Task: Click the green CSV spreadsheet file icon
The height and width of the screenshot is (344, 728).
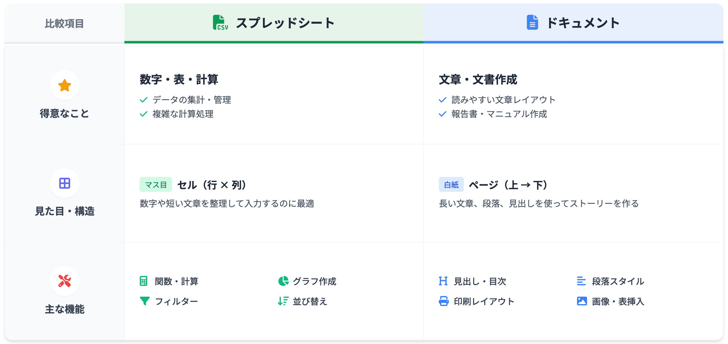Action: 220,22
